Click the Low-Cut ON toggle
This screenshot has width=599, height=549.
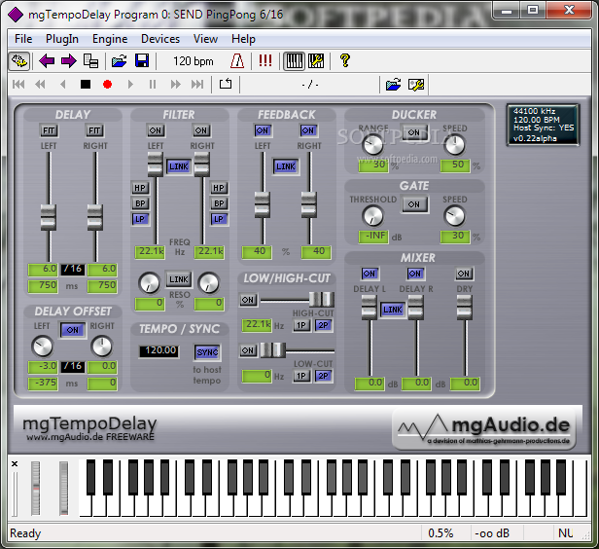248,350
